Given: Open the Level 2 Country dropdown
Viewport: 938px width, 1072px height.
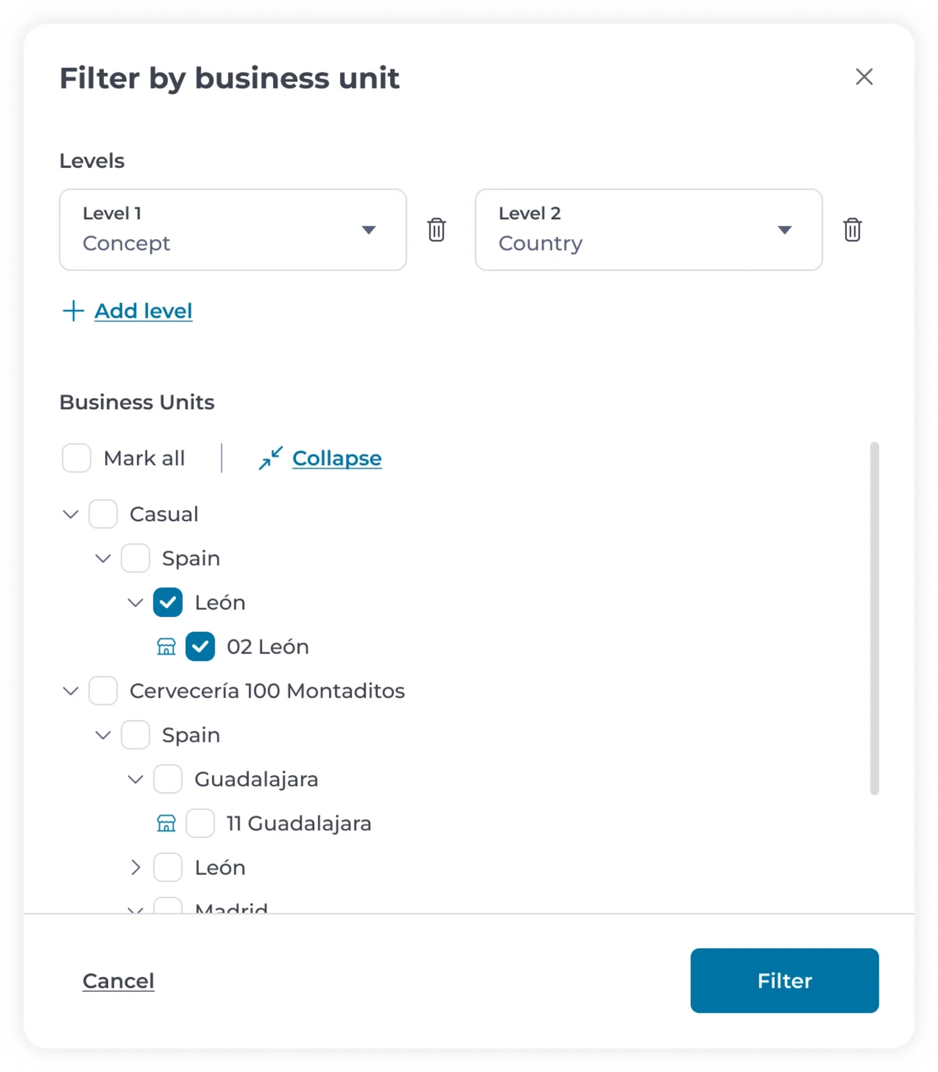Looking at the screenshot, I should 649,230.
